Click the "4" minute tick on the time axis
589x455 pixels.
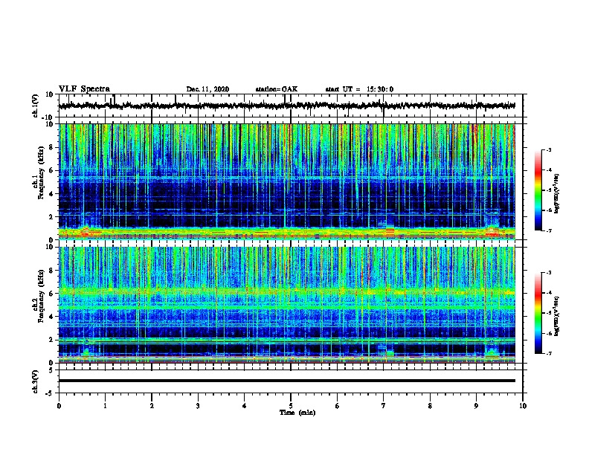[245, 406]
